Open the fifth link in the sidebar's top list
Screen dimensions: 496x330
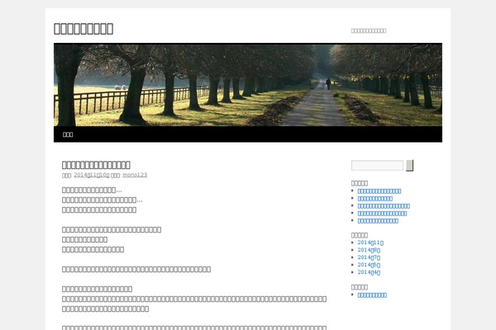(378, 221)
